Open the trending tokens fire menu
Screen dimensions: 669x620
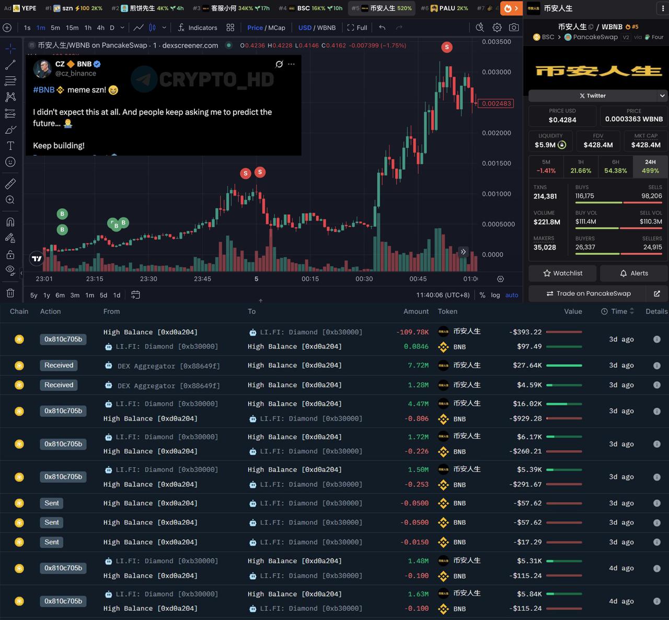(511, 8)
